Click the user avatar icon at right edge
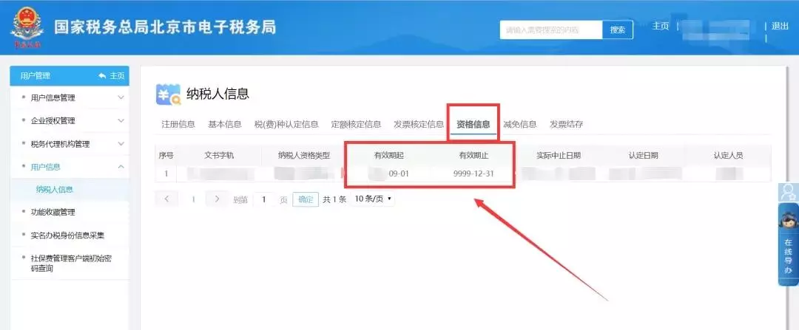This screenshot has height=330, width=799. click(789, 192)
